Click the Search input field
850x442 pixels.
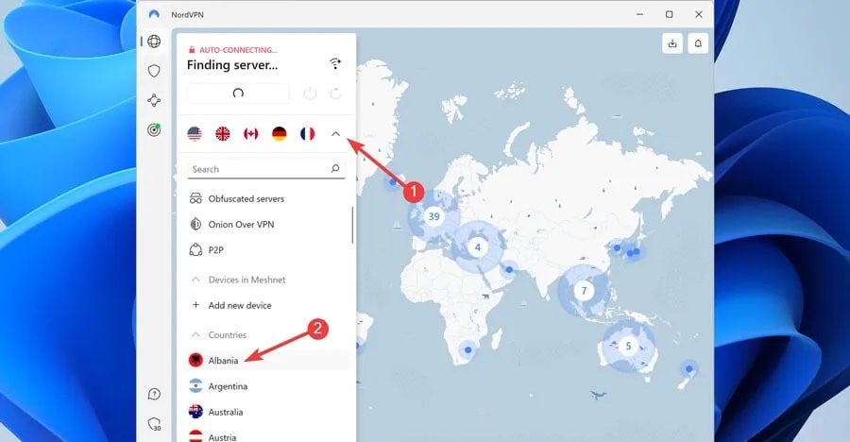click(x=266, y=169)
